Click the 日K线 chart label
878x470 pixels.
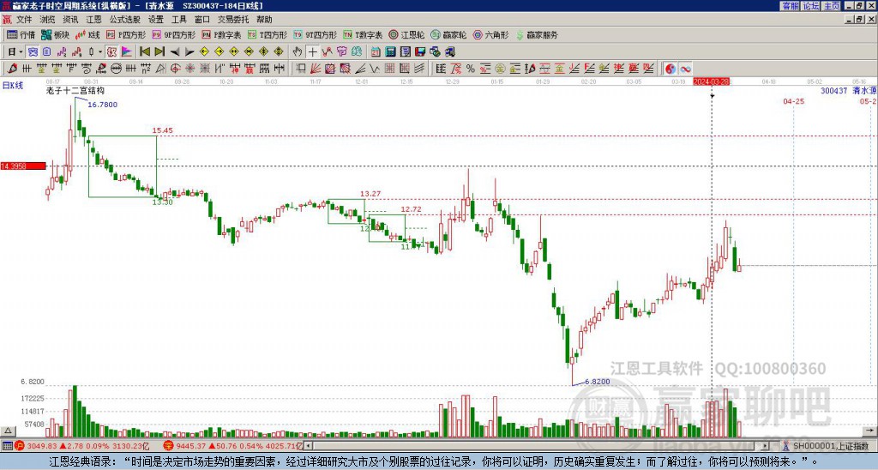pos(12,86)
